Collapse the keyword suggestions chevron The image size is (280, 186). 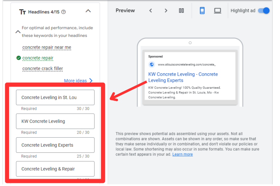(x=18, y=32)
